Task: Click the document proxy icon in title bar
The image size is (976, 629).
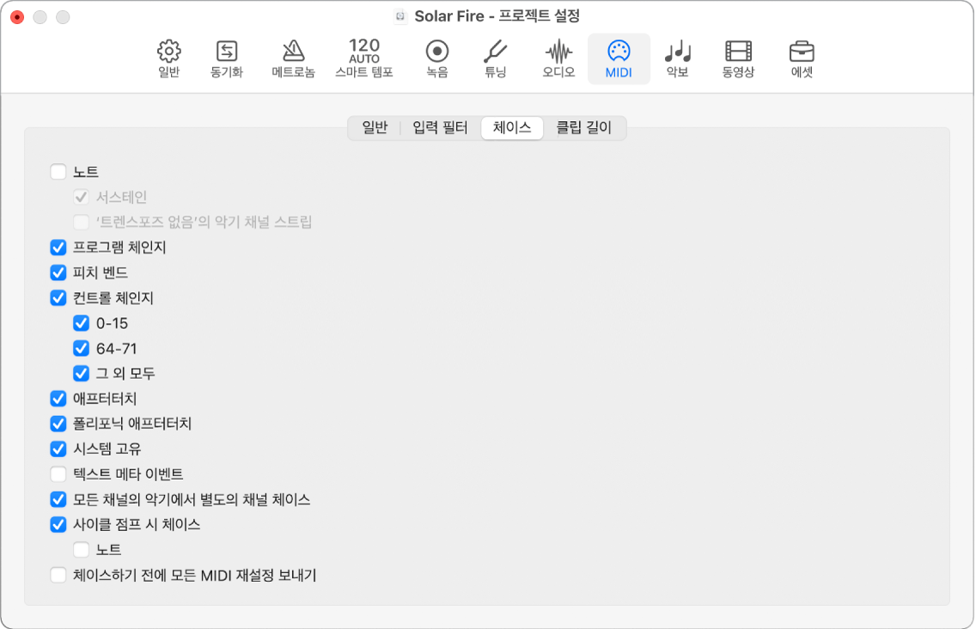Action: 401,16
